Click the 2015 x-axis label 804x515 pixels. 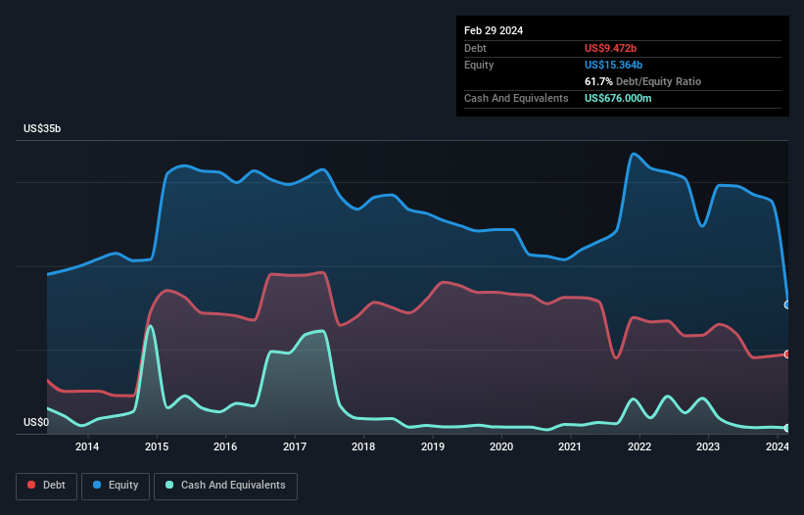[x=157, y=446]
